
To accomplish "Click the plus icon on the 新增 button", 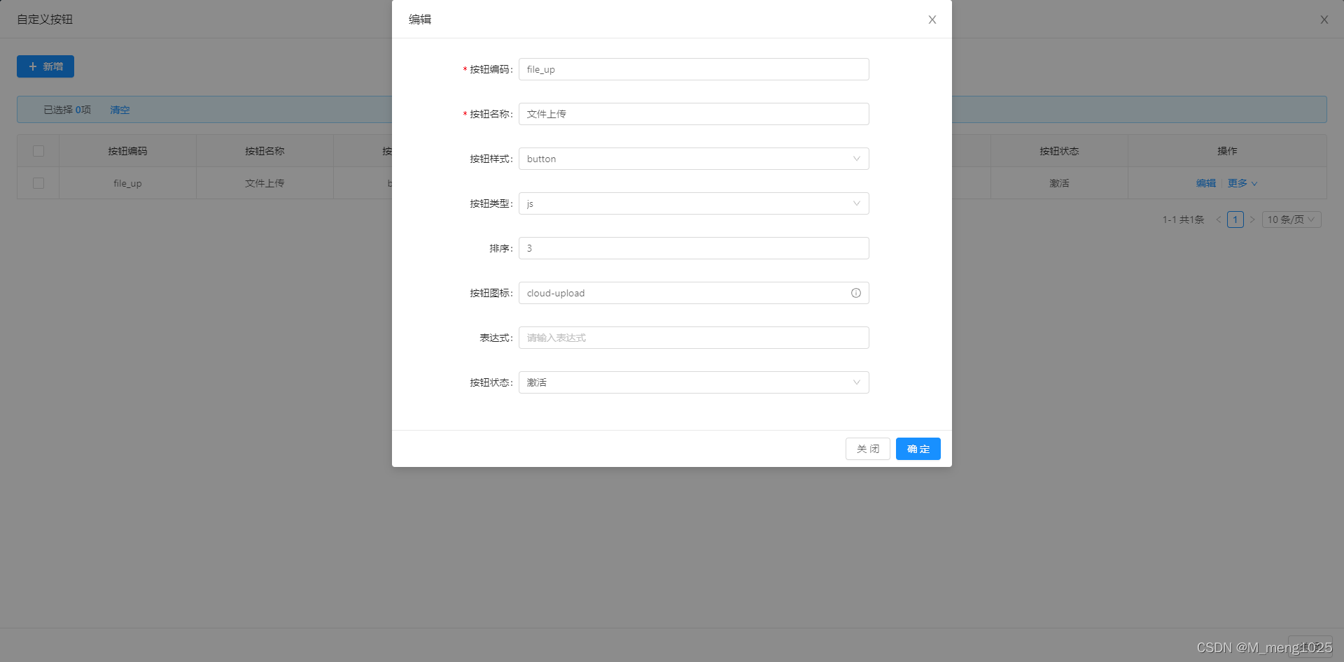I will [x=33, y=66].
